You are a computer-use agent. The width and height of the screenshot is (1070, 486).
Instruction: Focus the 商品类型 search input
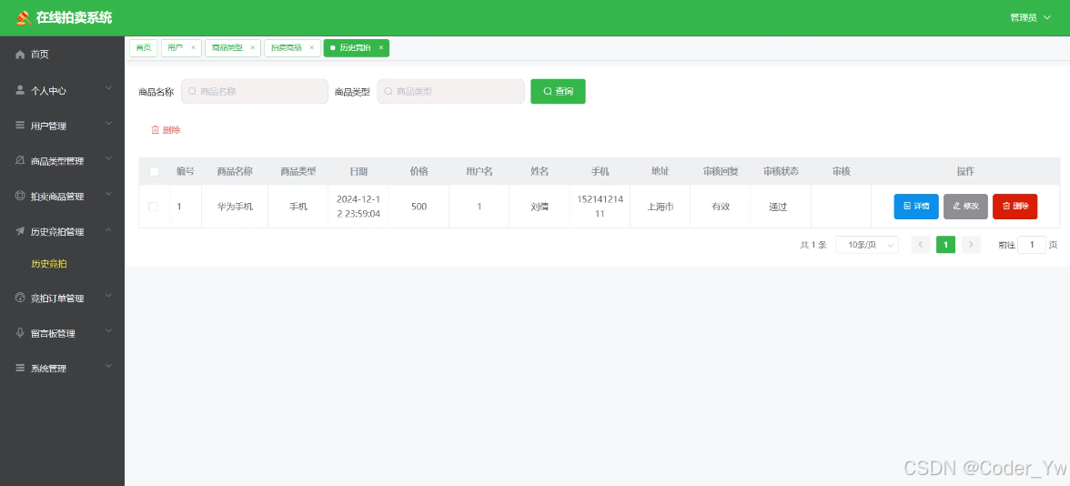pyautogui.click(x=450, y=91)
